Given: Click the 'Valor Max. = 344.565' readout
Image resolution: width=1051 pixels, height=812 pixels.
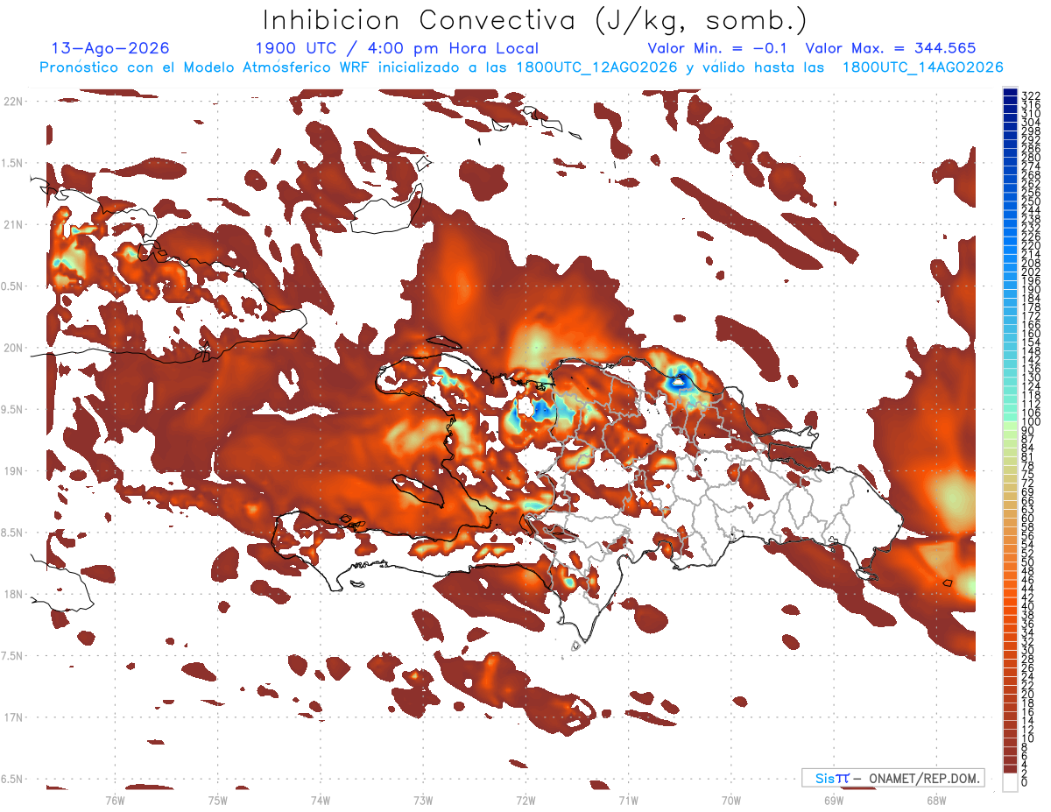Looking at the screenshot, I should click(x=891, y=49).
